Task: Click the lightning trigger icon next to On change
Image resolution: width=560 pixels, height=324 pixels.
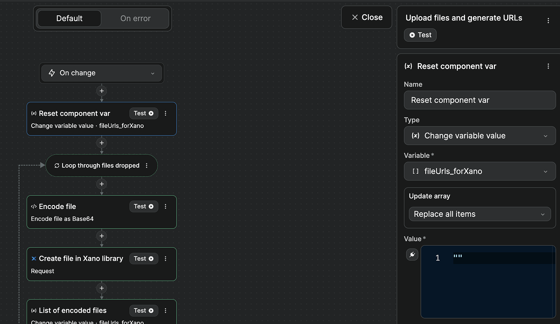Action: coord(51,73)
